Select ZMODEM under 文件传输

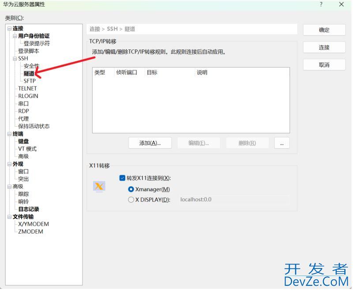click(30, 231)
